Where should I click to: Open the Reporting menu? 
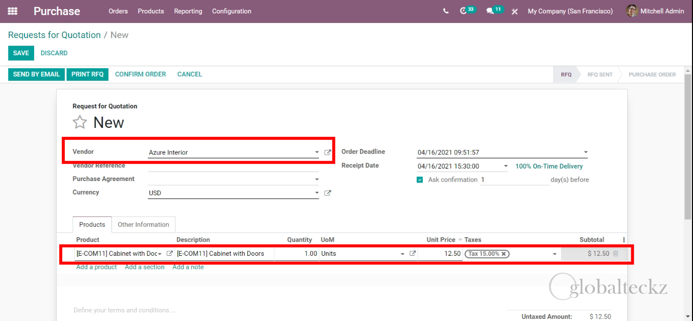pos(188,11)
